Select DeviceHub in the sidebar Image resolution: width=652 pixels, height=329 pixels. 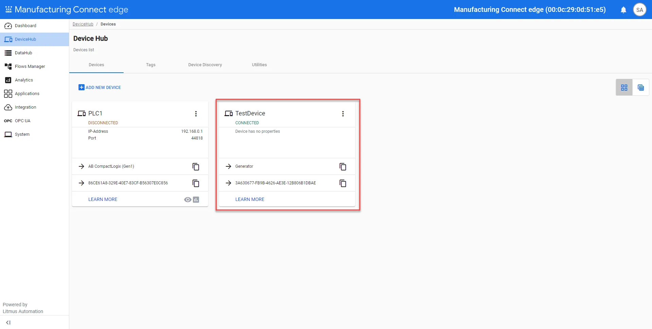34,39
